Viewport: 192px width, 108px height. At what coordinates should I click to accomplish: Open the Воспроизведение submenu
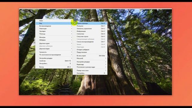(x=54, y=26)
